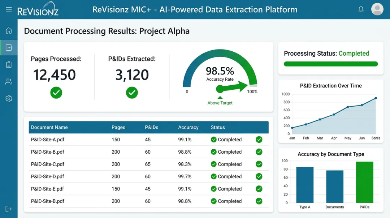Sort by the Document Name column header
The width and height of the screenshot is (390, 218).
[49, 127]
